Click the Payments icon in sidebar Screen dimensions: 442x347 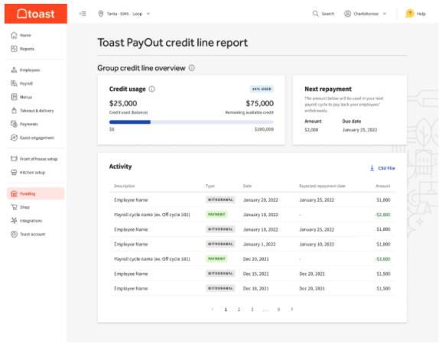point(14,124)
